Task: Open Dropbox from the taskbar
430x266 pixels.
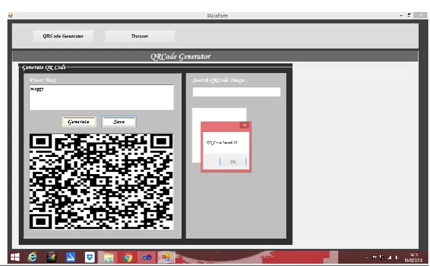Action: pos(90,257)
